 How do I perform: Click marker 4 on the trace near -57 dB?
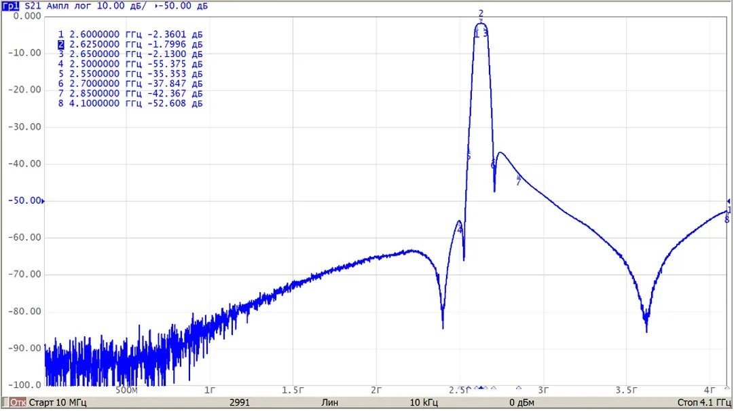point(460,230)
